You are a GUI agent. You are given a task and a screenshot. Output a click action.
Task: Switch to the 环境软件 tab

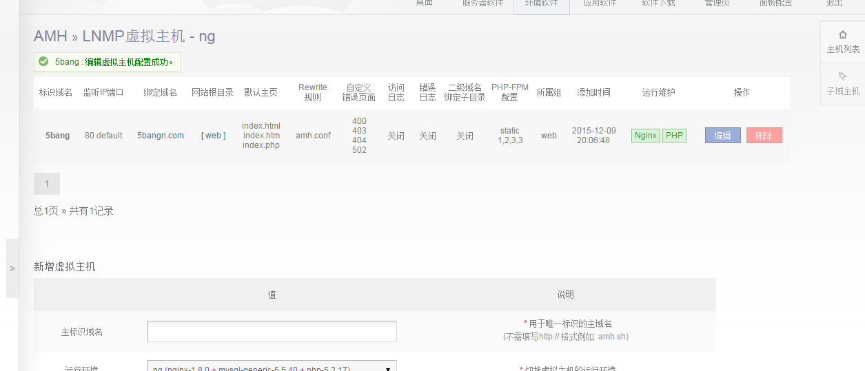pos(541,4)
